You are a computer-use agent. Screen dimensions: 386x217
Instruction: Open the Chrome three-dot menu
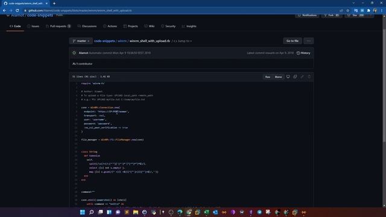pyautogui.click(x=382, y=11)
